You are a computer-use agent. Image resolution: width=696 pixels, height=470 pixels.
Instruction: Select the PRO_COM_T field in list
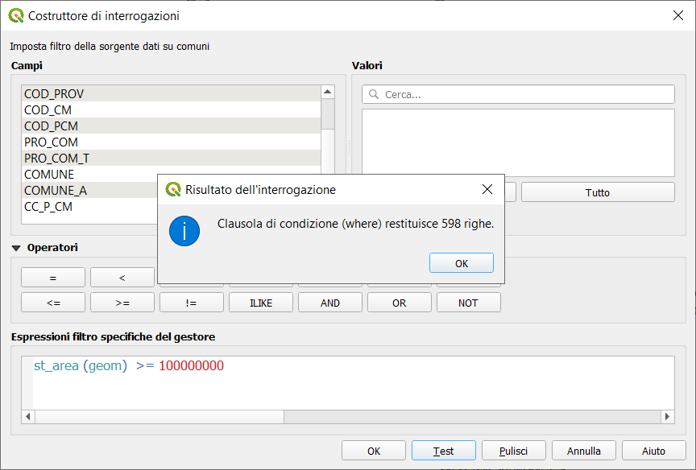pos(56,159)
